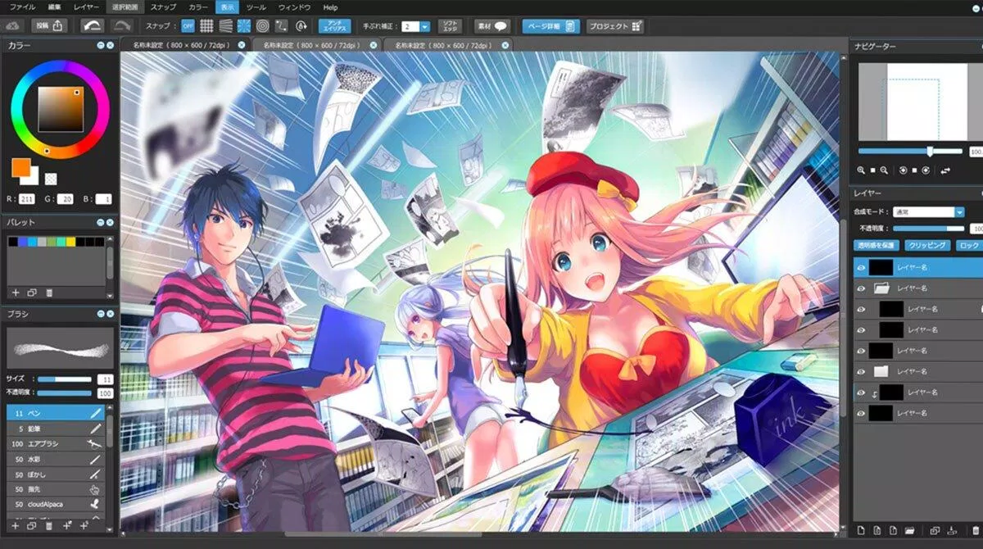Select the grid snap icon
This screenshot has width=983, height=549.
click(x=206, y=25)
